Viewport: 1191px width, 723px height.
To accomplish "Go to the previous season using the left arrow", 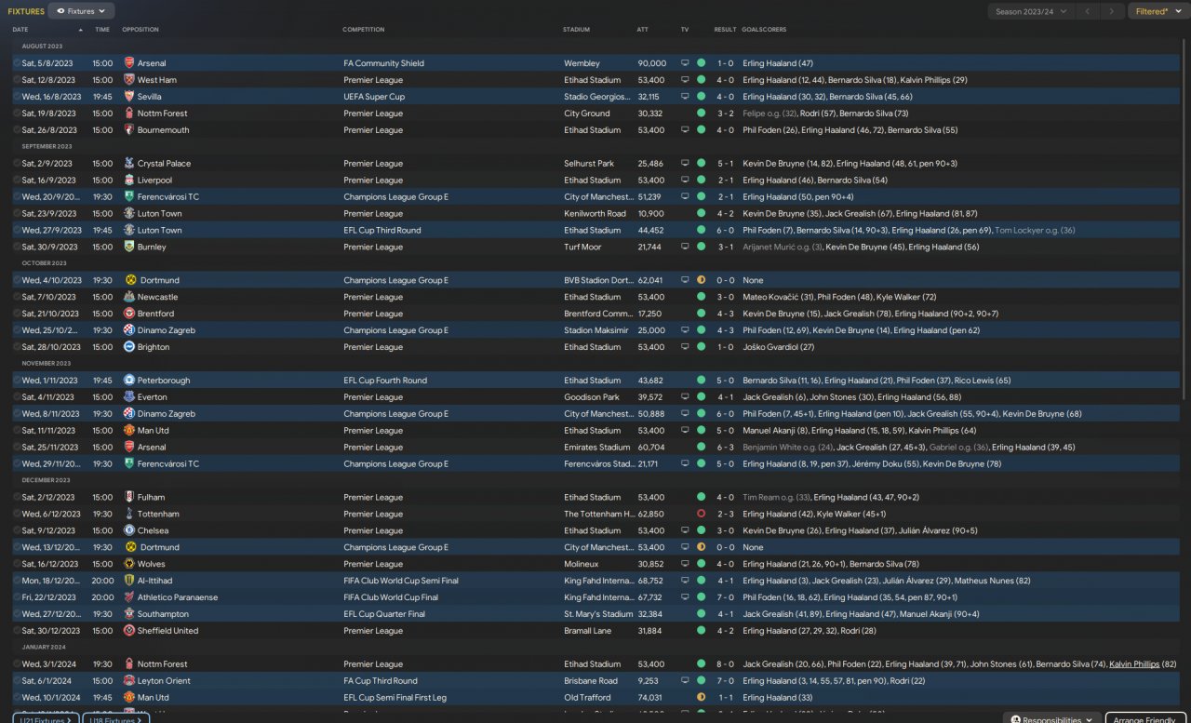I will 1087,11.
